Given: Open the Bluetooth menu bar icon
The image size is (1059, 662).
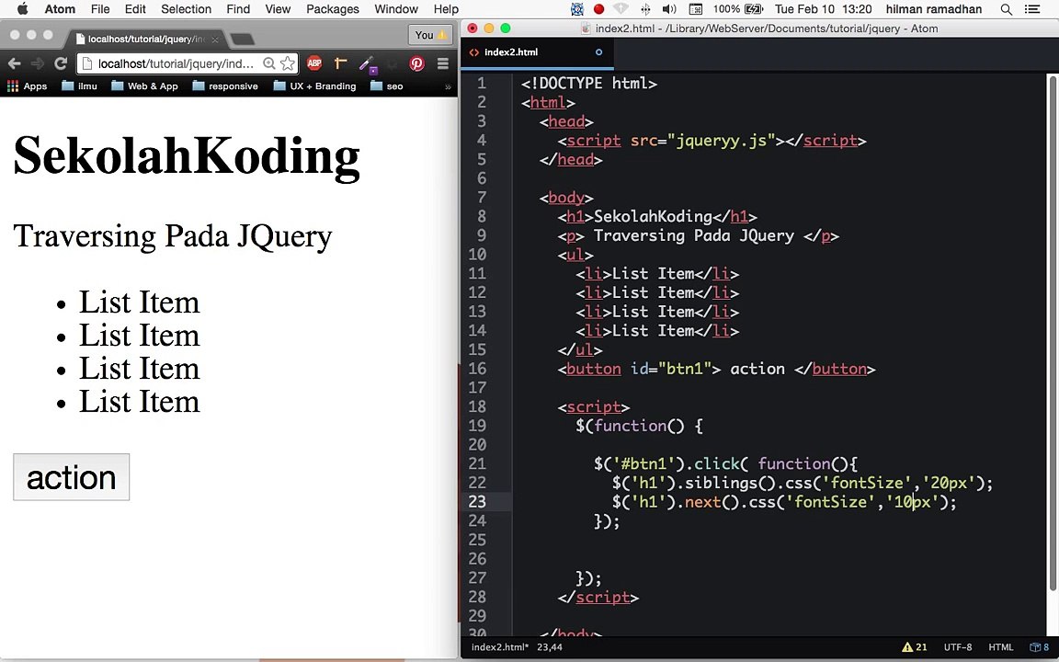Looking at the screenshot, I should [x=645, y=9].
